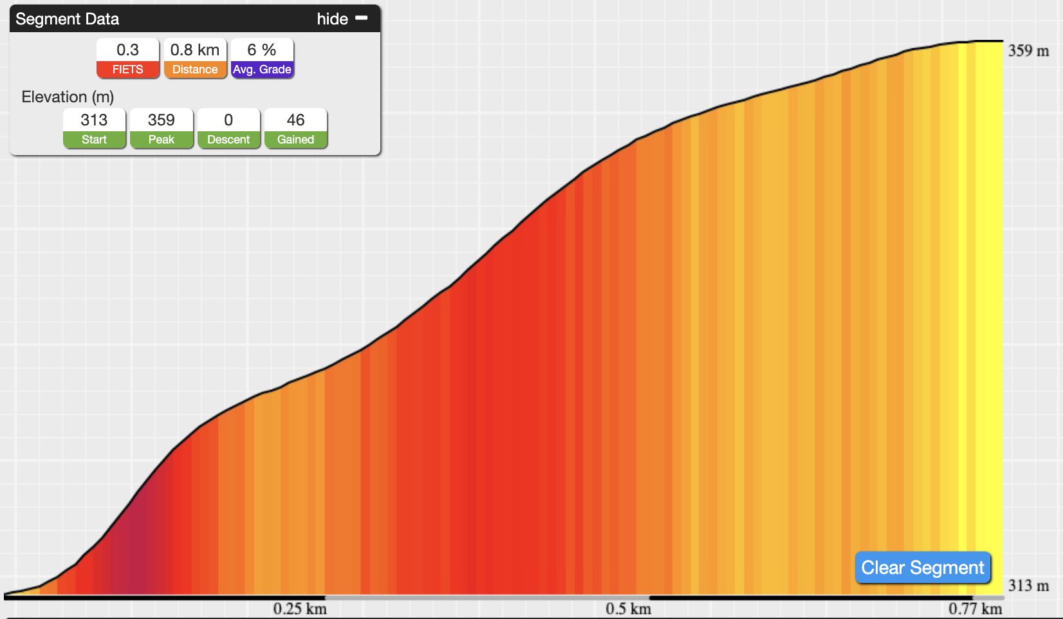Click the 313 m elevation label
This screenshot has height=619, width=1063.
1028,586
